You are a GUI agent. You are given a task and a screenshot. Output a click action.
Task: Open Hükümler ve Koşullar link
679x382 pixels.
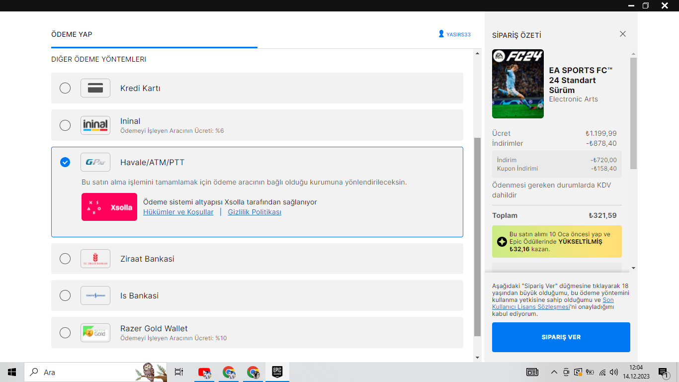[x=178, y=212]
